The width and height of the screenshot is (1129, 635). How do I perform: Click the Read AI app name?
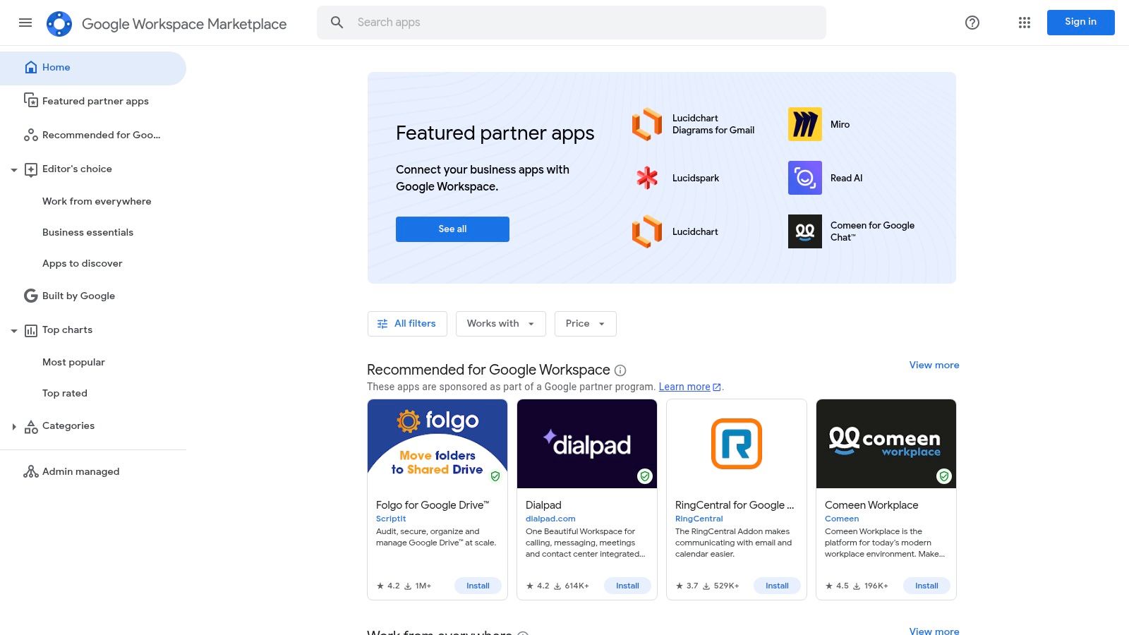point(846,178)
